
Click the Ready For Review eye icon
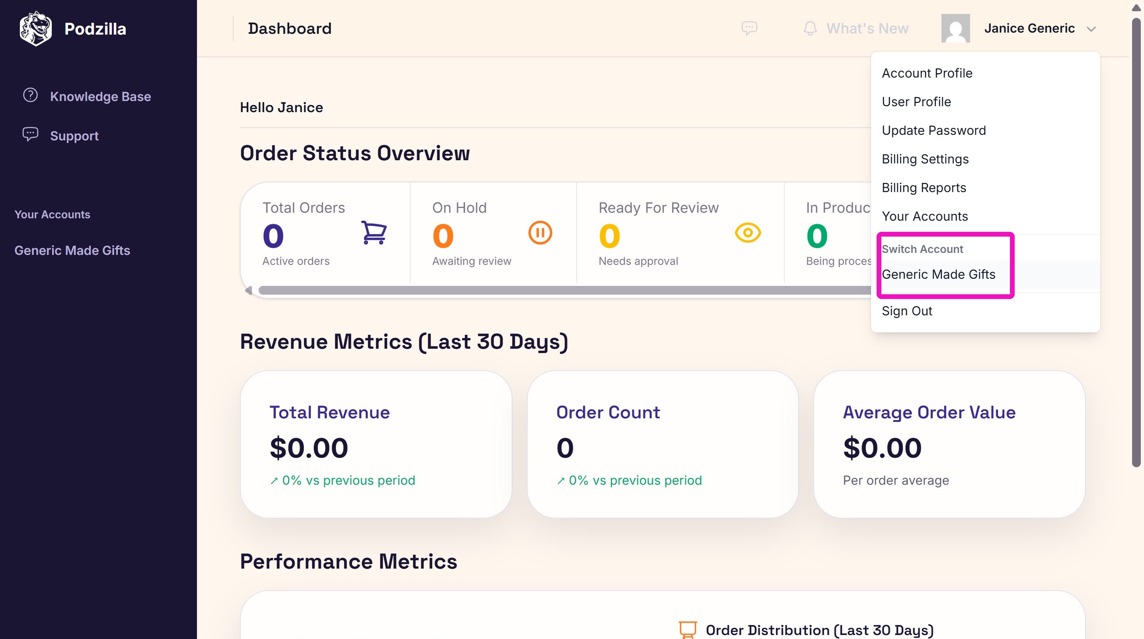[748, 233]
